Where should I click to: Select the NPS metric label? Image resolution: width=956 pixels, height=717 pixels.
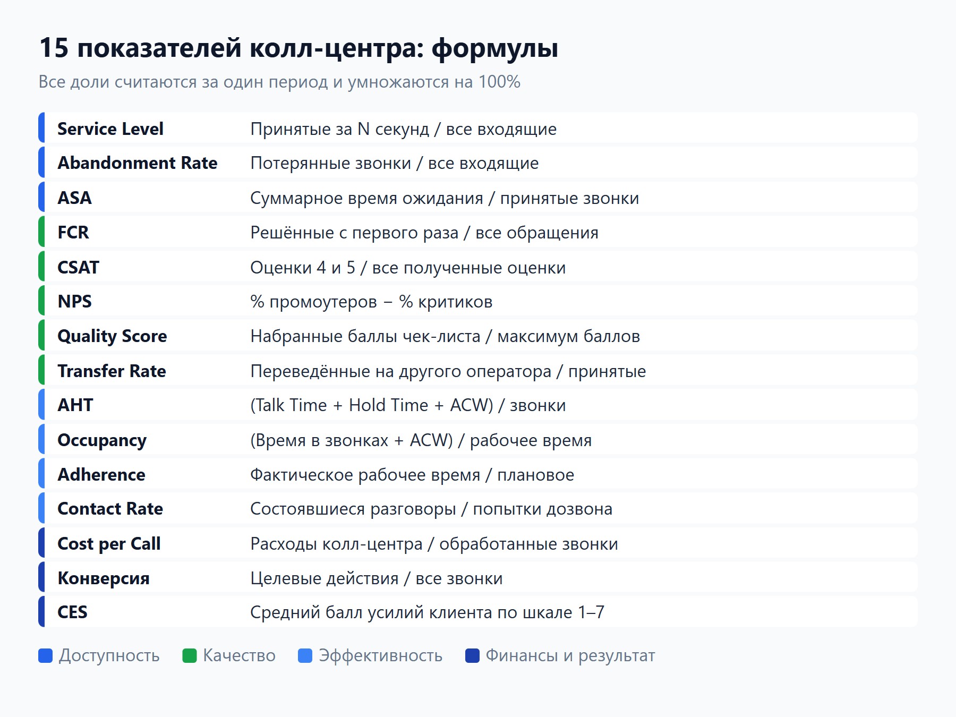(74, 302)
